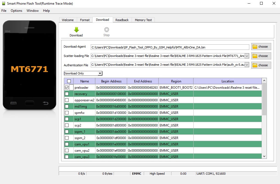
Task: Click the EMMC status bar label
Action: 137,174
